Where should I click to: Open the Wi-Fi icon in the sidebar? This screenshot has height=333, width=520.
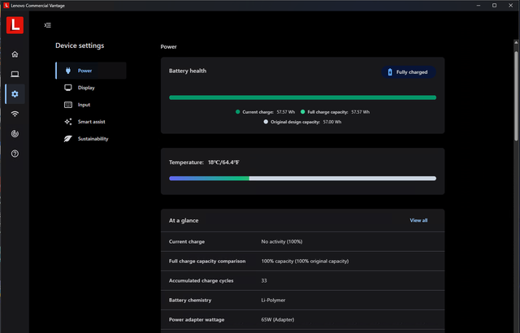pyautogui.click(x=15, y=114)
